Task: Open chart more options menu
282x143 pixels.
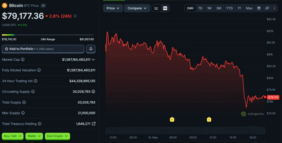Action: pyautogui.click(x=274, y=8)
